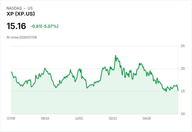Click the US market label

coord(30,8)
